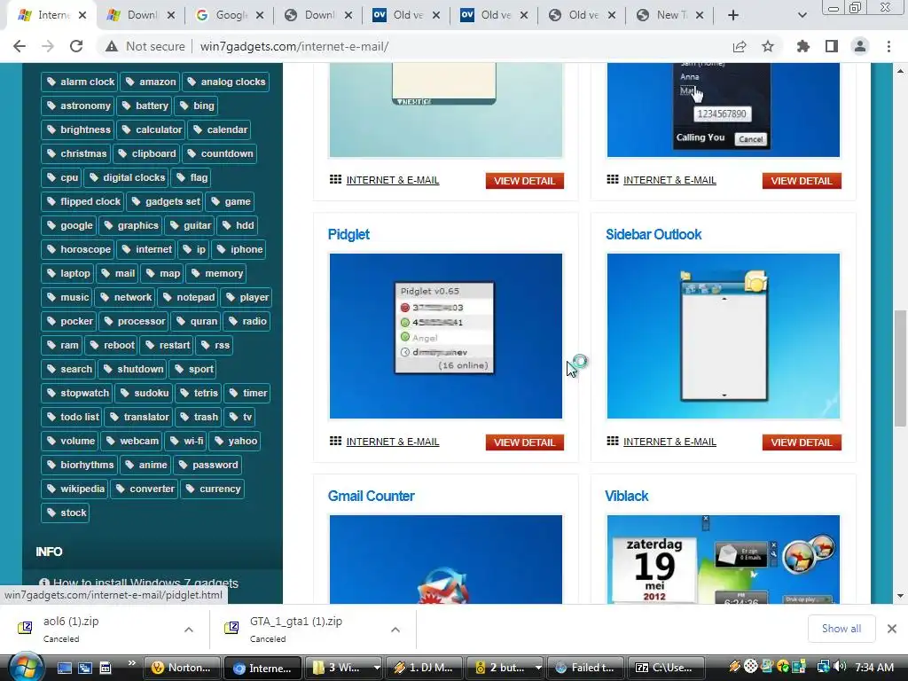Select the wi-fi tag
The image size is (908, 681).
click(x=185, y=441)
